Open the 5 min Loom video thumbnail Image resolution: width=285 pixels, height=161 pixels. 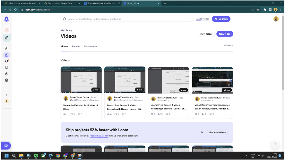coord(125,80)
